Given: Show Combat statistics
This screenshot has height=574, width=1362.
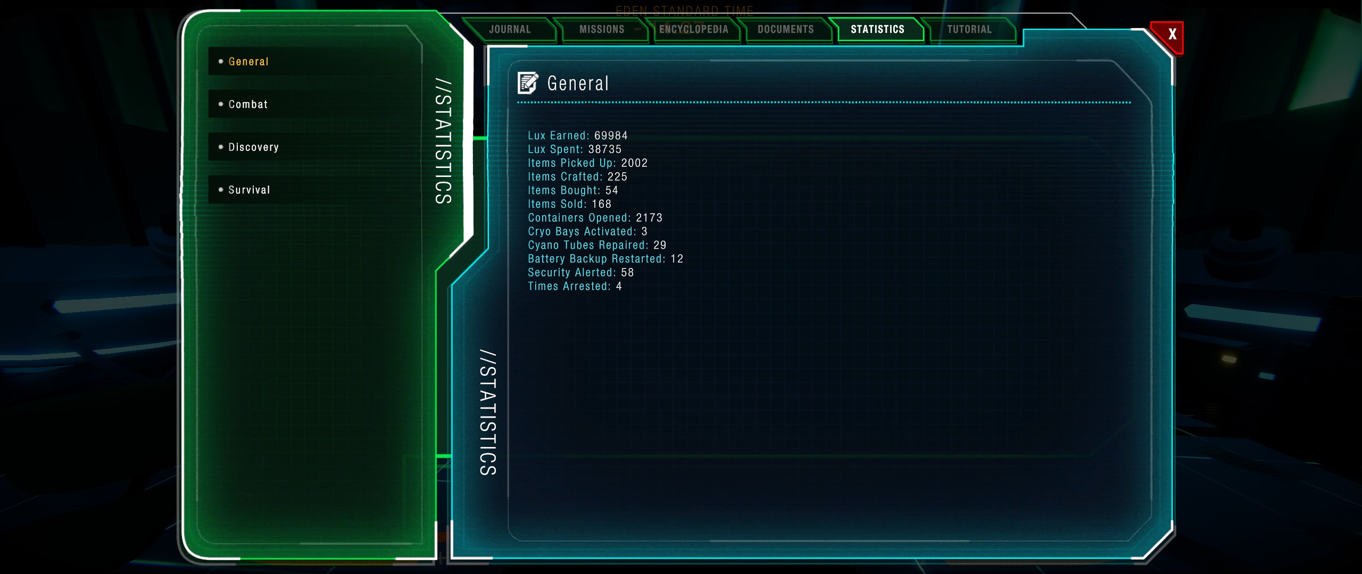Looking at the screenshot, I should click(315, 104).
